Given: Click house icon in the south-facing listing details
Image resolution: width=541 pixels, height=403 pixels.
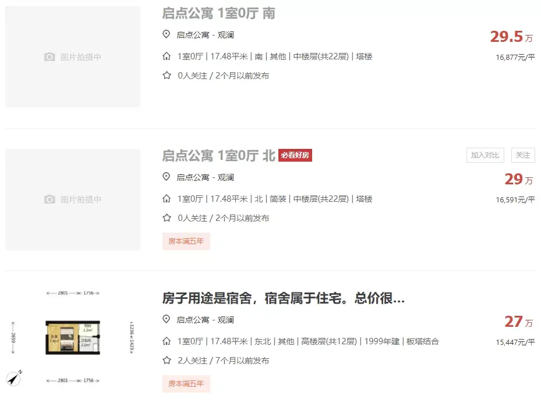Looking at the screenshot, I should [x=167, y=56].
